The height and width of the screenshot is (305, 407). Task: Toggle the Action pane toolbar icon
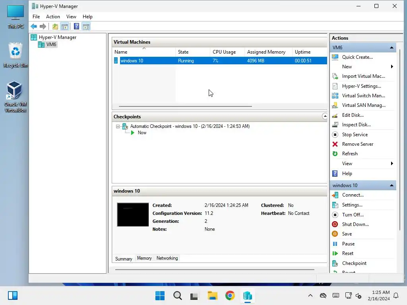tap(86, 26)
